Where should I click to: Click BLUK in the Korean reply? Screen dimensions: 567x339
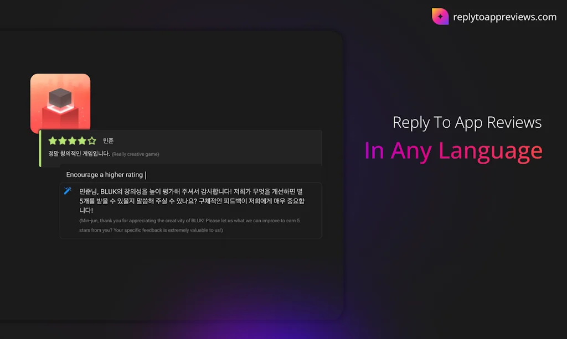109,192
